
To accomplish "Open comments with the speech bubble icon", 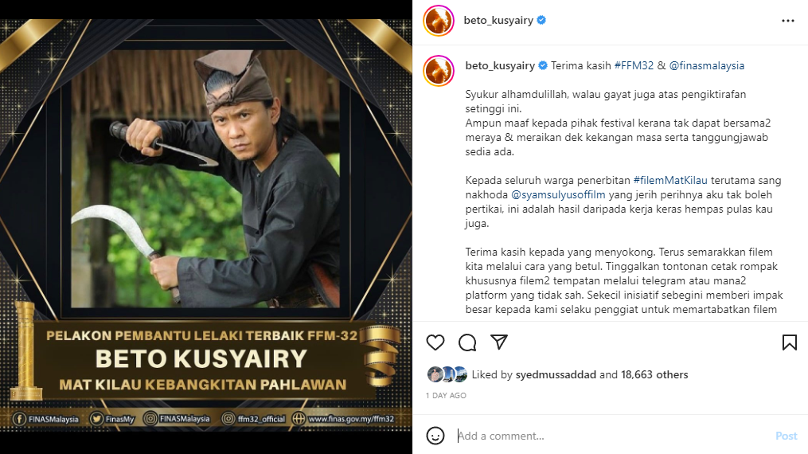I will click(467, 342).
